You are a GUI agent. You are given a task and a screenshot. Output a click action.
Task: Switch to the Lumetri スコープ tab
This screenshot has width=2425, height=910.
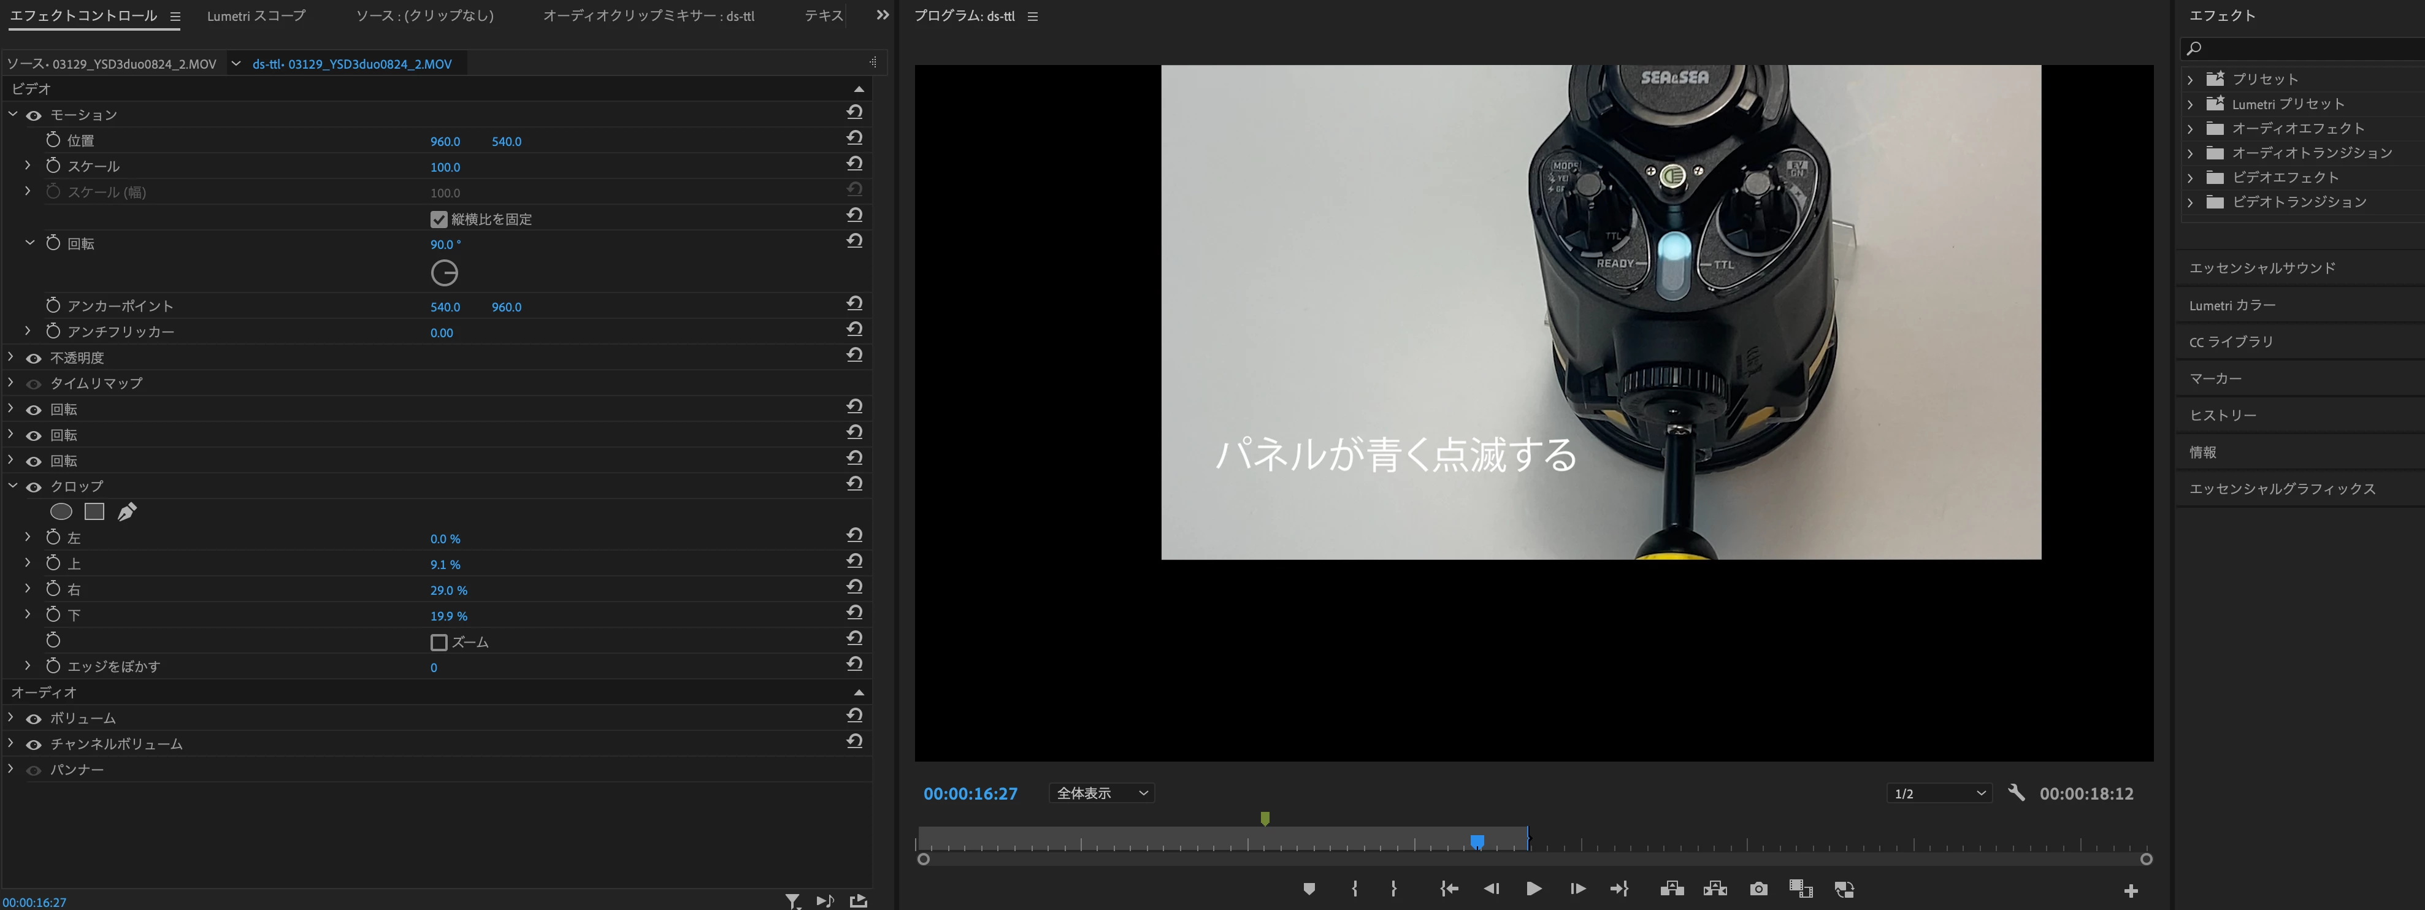click(x=256, y=16)
